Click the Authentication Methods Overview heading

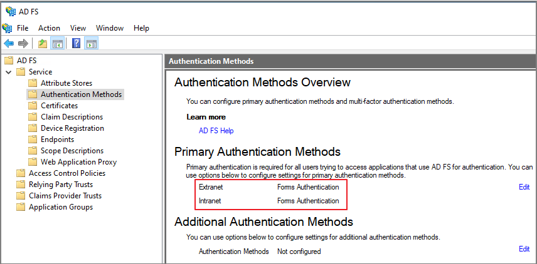pos(262,83)
